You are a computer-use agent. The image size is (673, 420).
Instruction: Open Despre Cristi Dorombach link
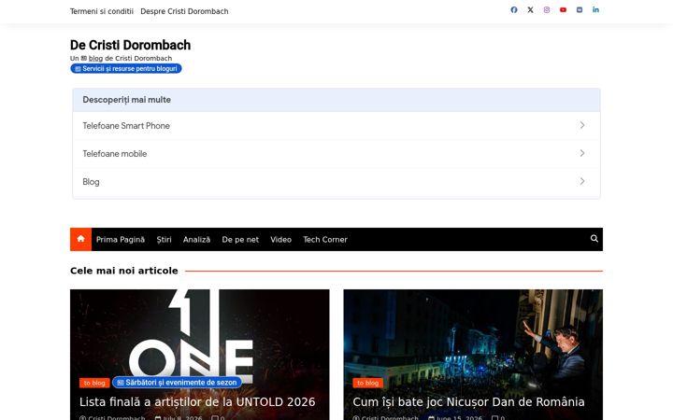(184, 11)
